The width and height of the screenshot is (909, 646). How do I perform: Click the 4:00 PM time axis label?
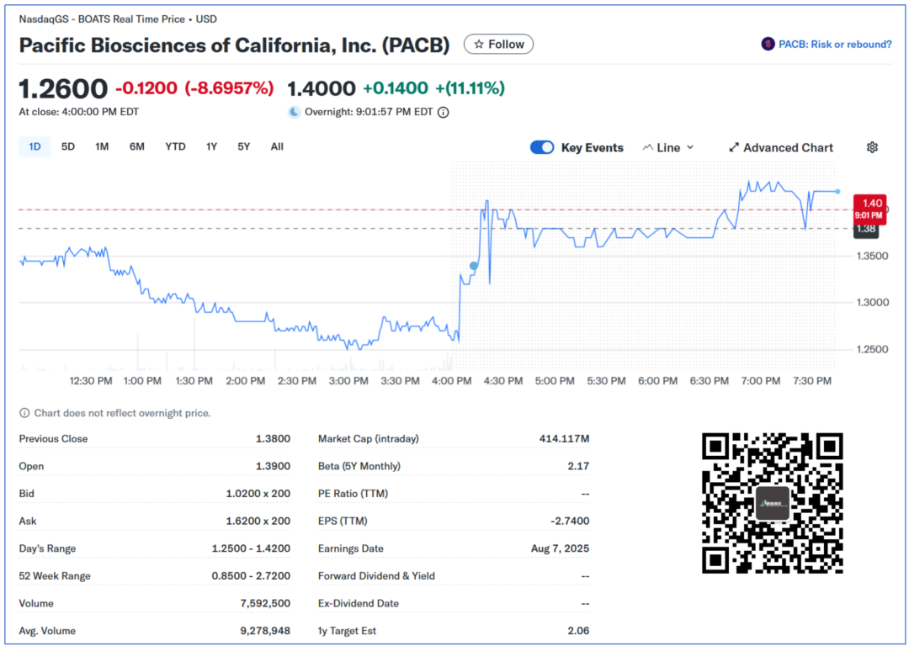(x=452, y=381)
